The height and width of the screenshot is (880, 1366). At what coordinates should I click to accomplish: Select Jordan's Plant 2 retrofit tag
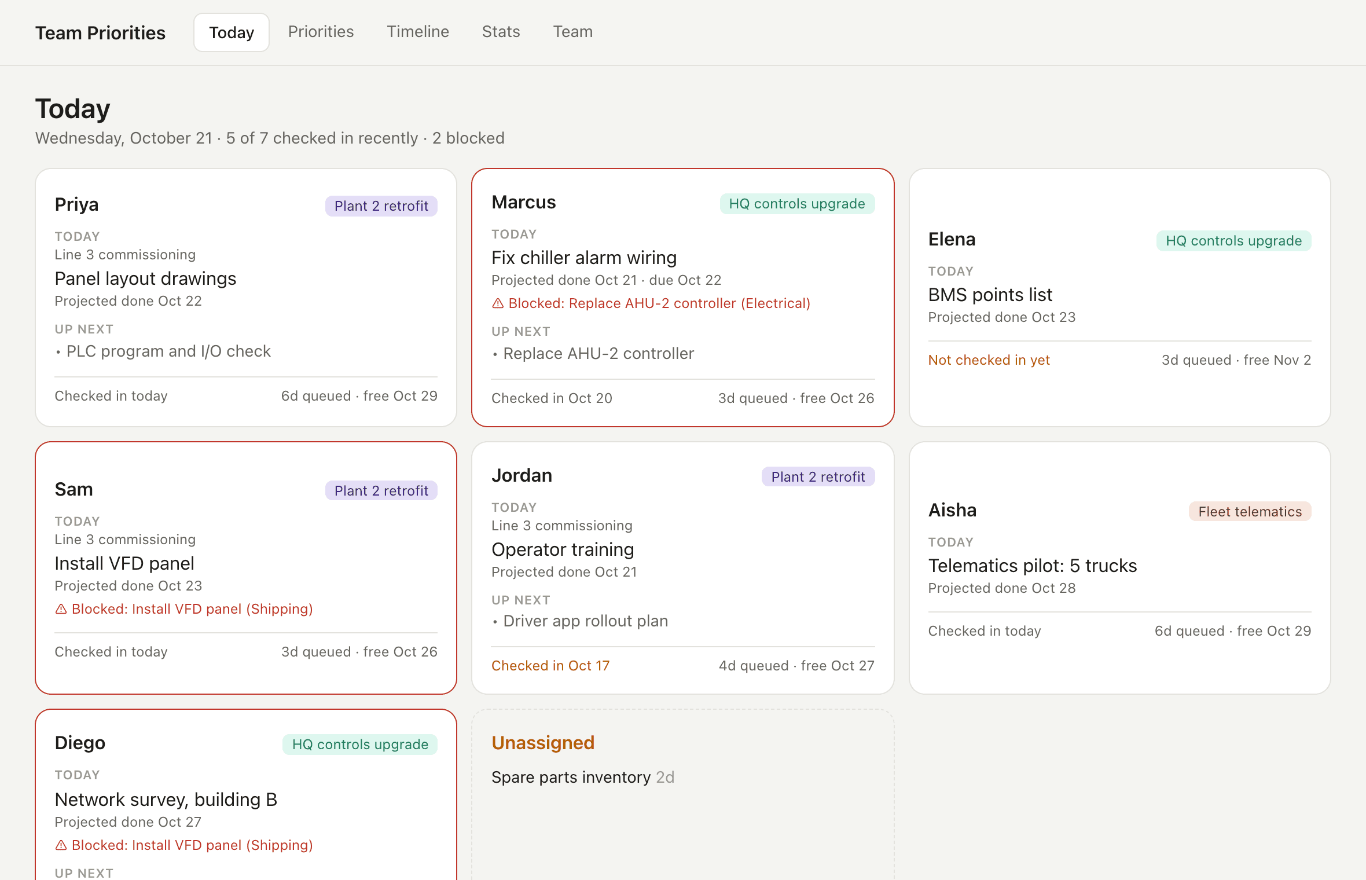[818, 477]
